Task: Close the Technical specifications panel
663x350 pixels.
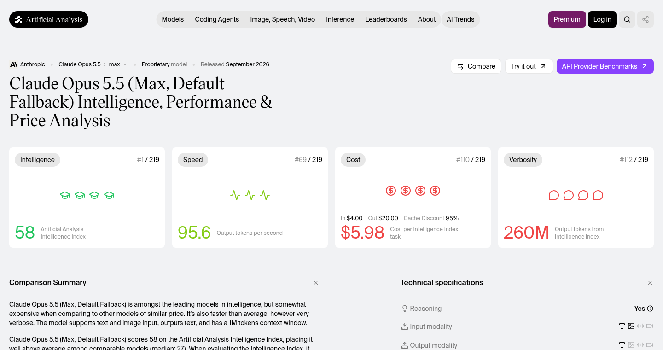Action: click(650, 283)
